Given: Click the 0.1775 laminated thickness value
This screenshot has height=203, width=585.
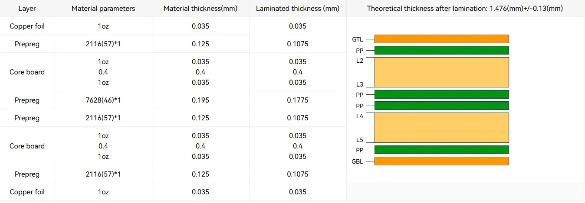Looking at the screenshot, I should click(x=298, y=100).
